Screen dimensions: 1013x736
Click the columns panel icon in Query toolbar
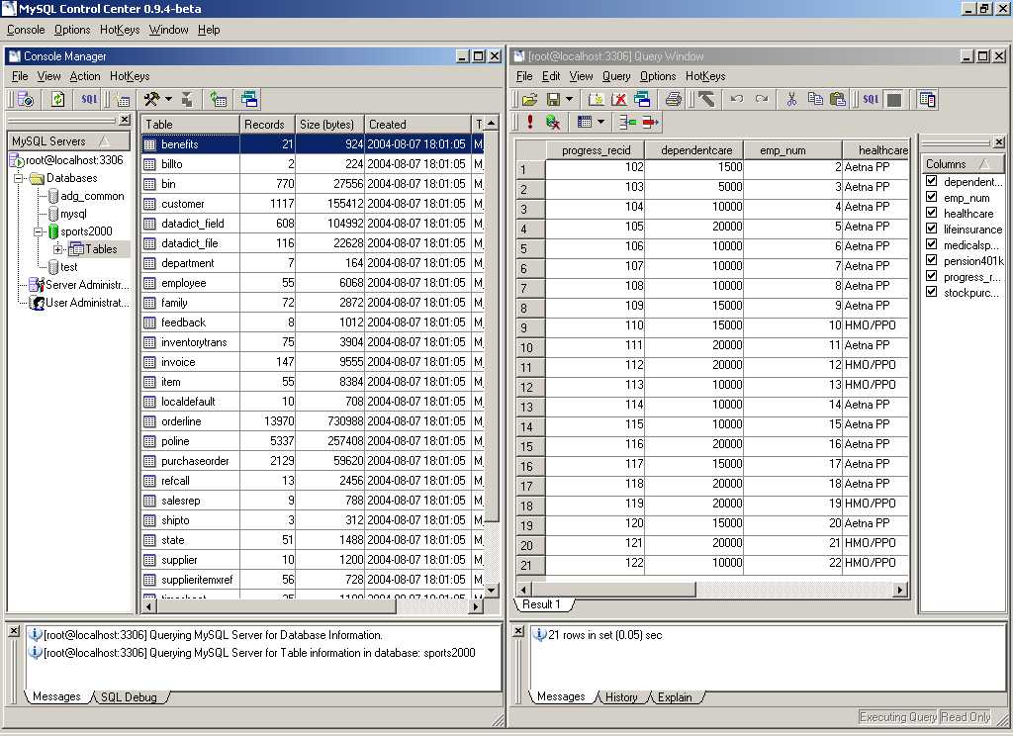pyautogui.click(x=927, y=100)
